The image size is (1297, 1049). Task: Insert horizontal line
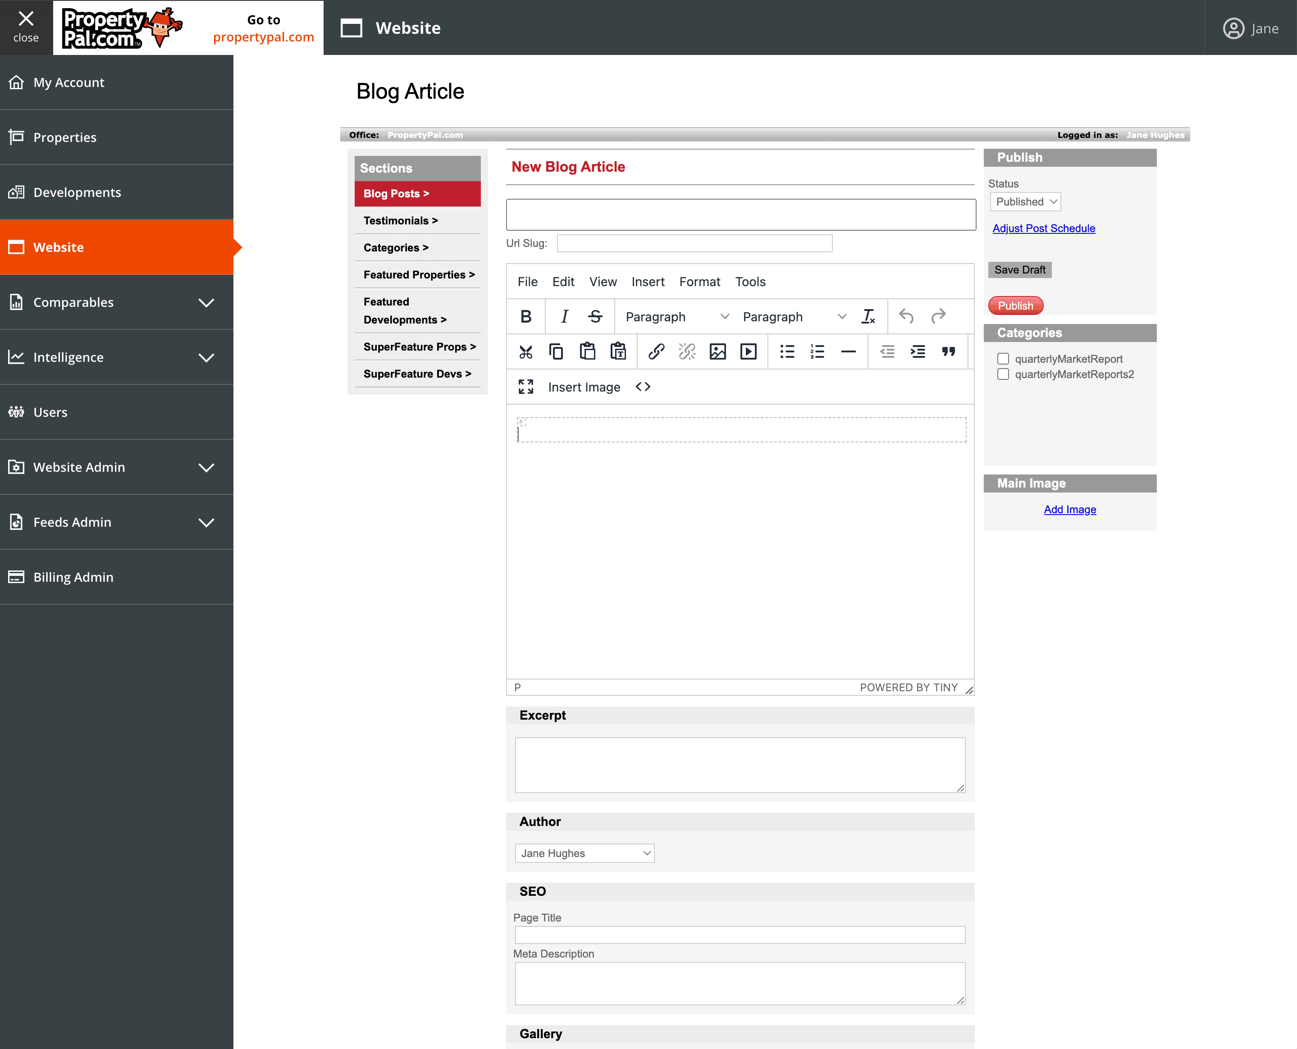coord(849,351)
